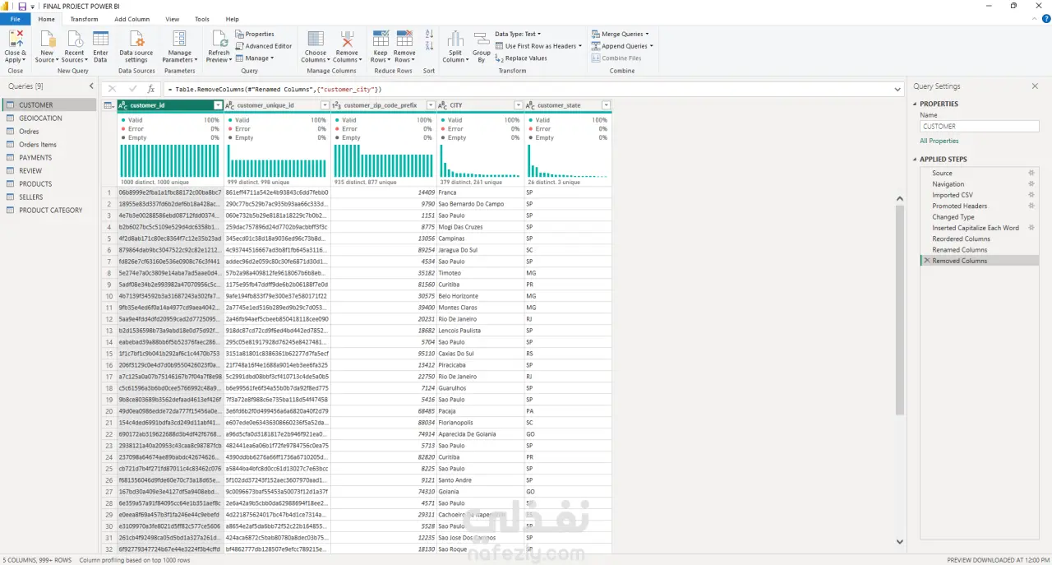
Task: Collapse the APPLIED STEPS section
Action: coord(914,160)
